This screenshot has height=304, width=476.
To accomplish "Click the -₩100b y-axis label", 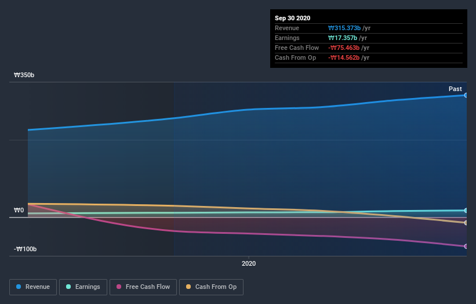I will [25, 249].
